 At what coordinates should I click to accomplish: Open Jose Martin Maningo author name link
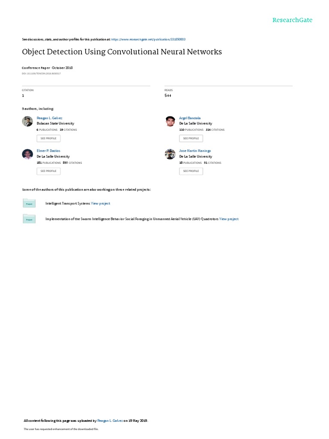pyautogui.click(x=195, y=150)
